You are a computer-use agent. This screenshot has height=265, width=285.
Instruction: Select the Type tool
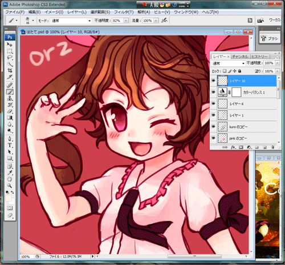coord(10,145)
